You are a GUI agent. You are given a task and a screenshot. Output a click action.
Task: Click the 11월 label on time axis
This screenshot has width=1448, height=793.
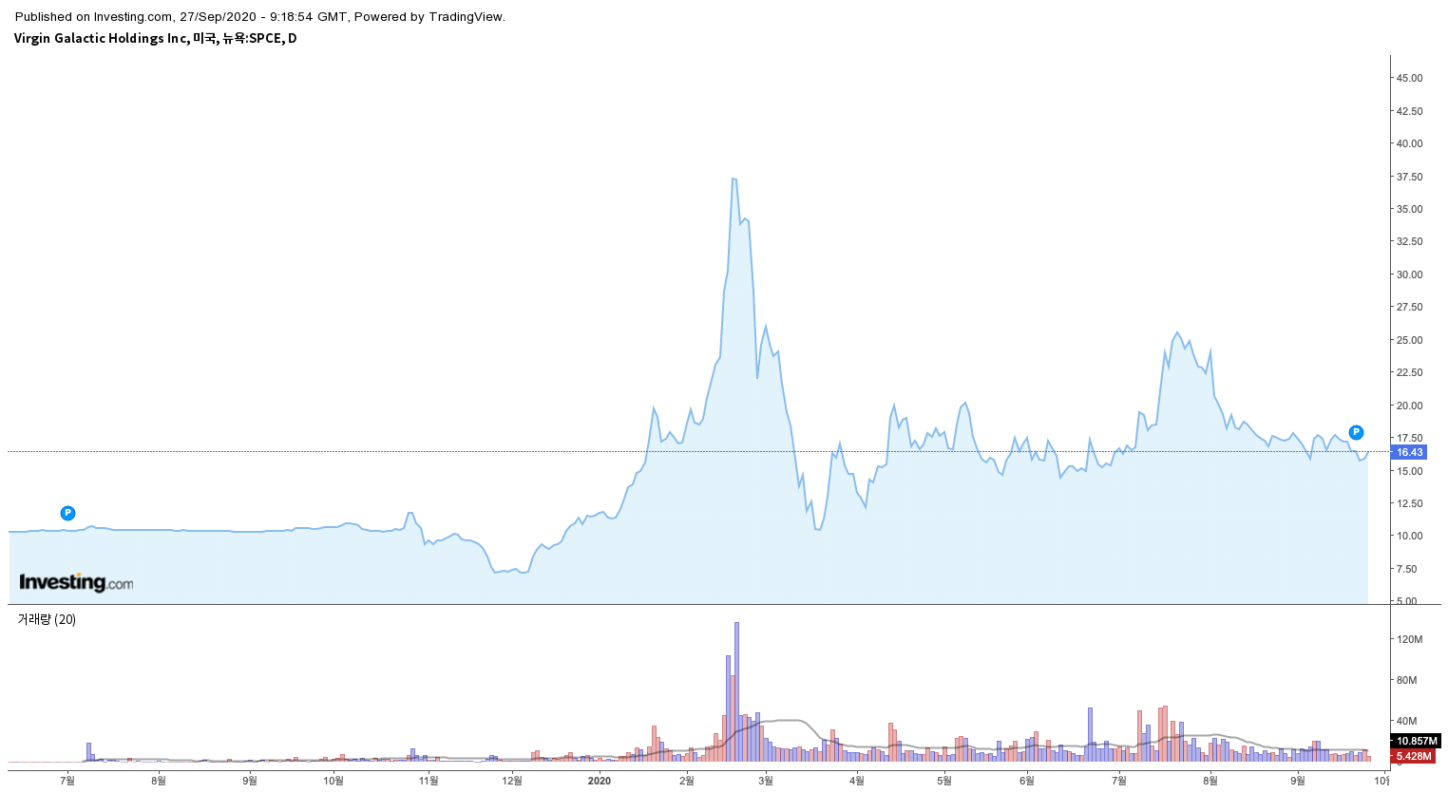pos(429,781)
